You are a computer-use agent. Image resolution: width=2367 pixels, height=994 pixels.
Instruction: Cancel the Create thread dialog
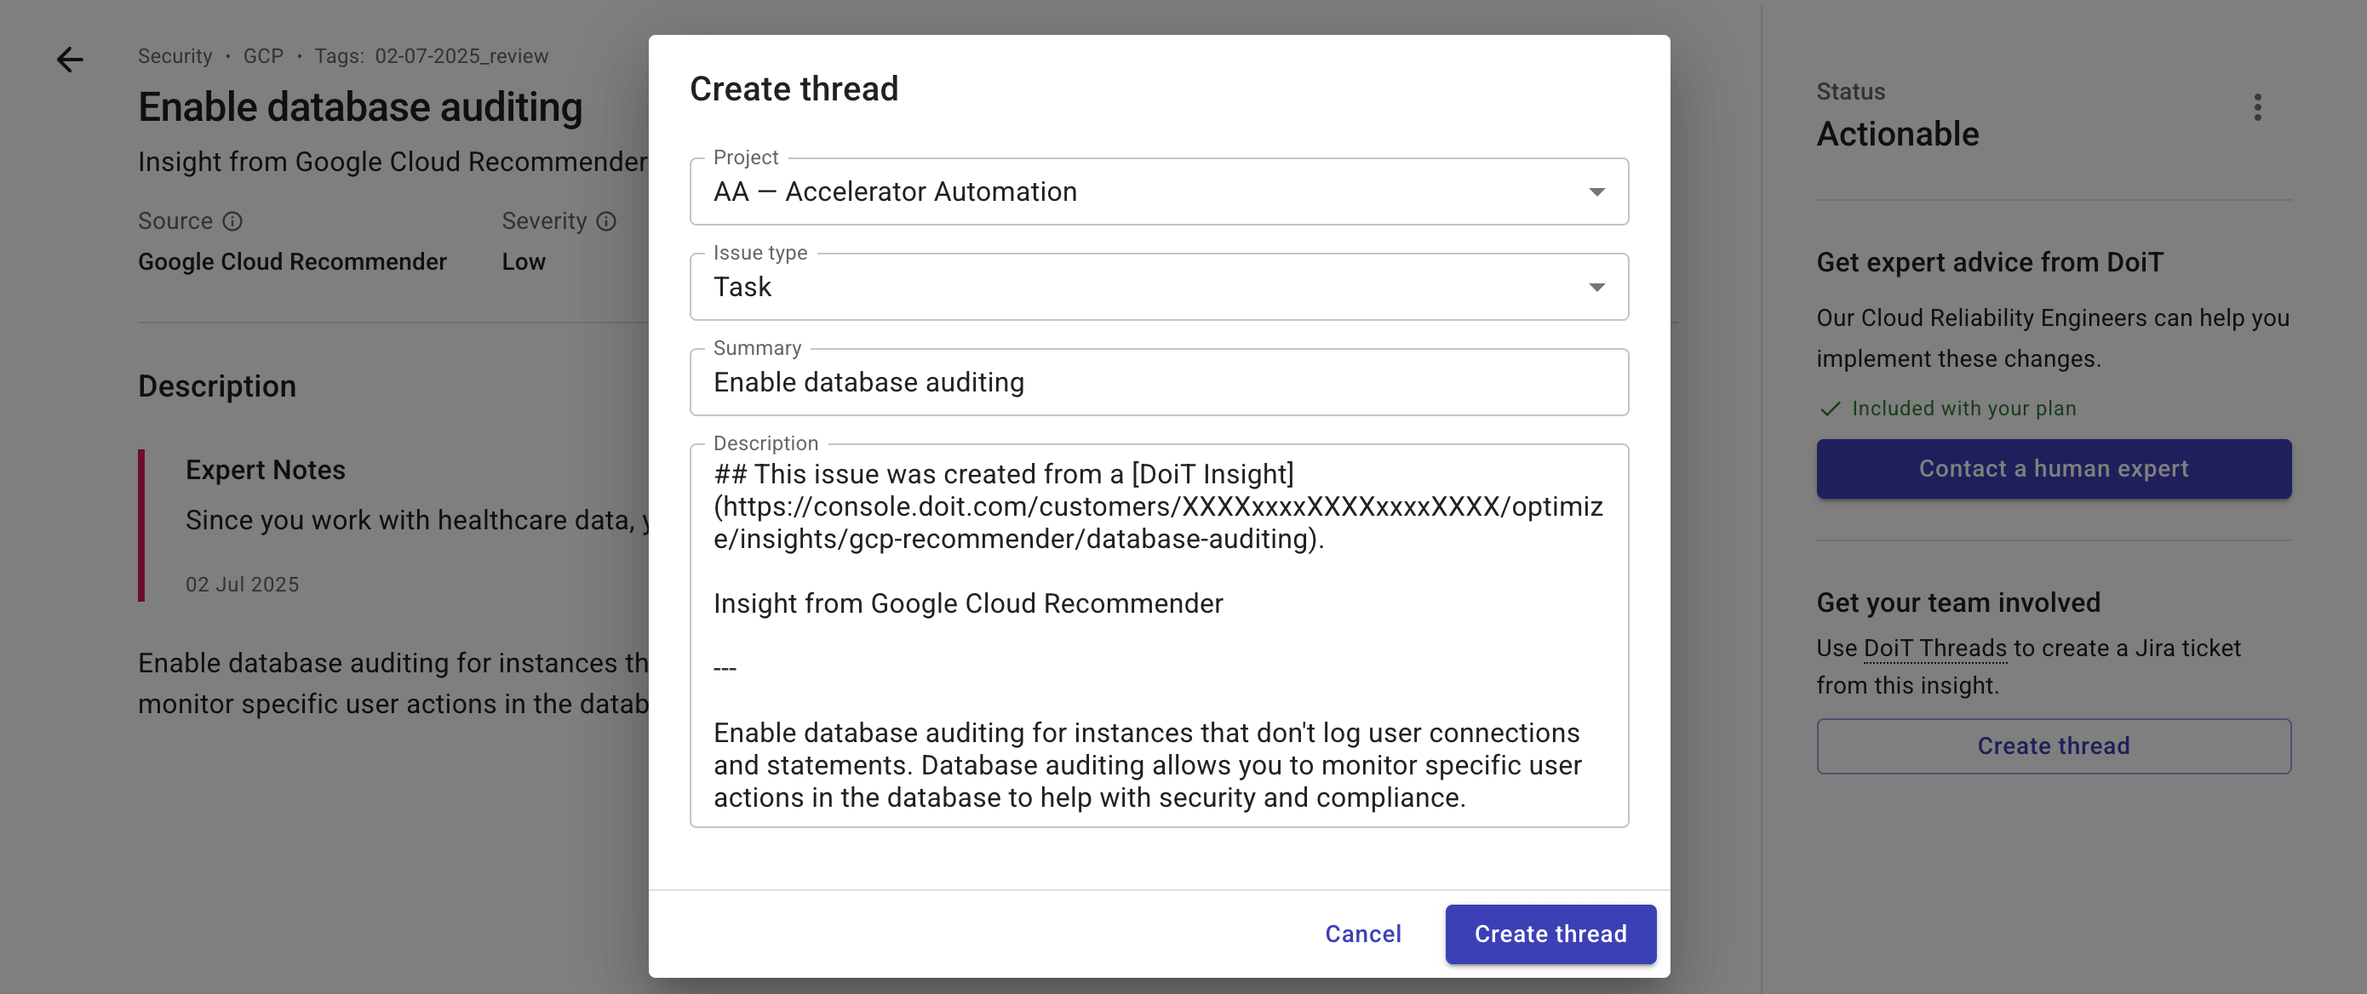(1362, 934)
